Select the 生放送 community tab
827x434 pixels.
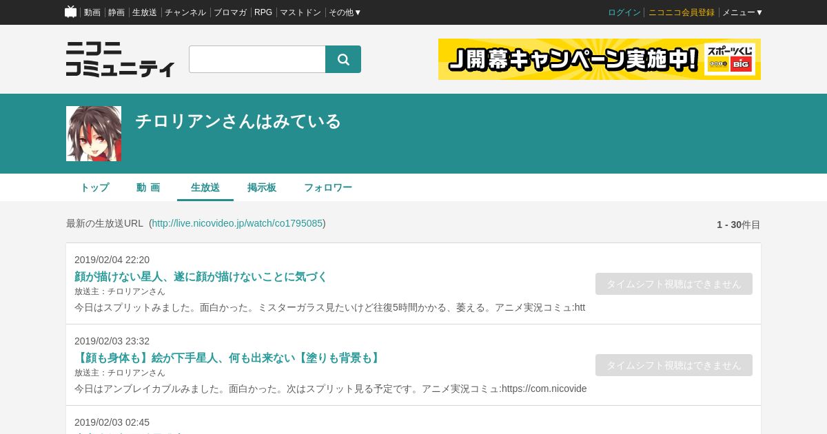tap(205, 187)
